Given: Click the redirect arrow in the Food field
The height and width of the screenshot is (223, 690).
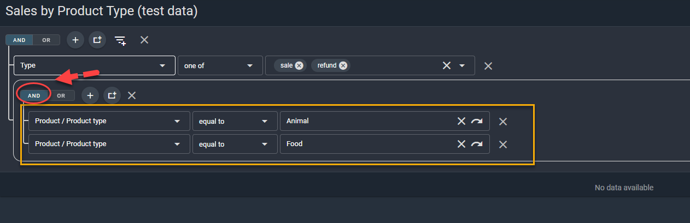Looking at the screenshot, I should pos(477,144).
